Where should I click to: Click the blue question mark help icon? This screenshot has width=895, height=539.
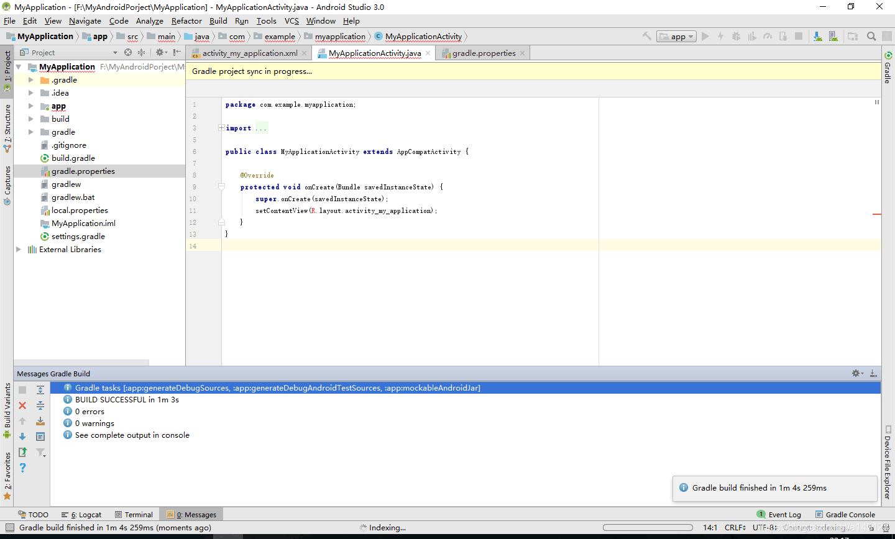(x=22, y=468)
